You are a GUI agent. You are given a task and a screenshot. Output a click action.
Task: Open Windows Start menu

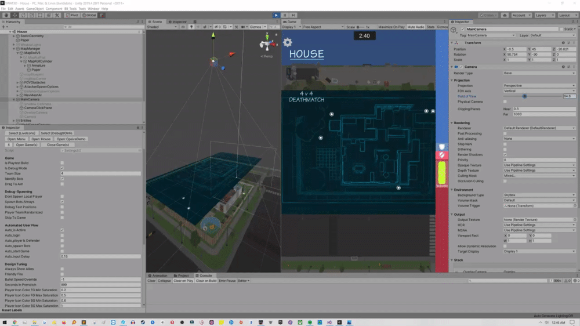[5, 323]
